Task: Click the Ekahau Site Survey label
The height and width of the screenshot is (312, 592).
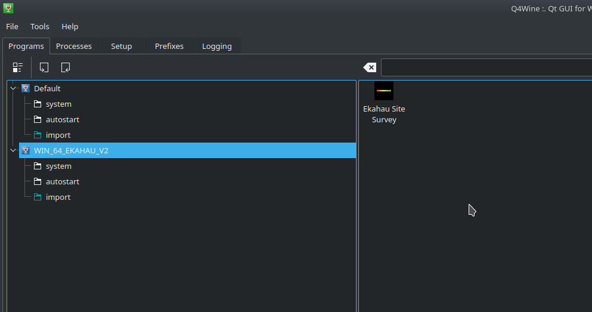Action: [384, 114]
